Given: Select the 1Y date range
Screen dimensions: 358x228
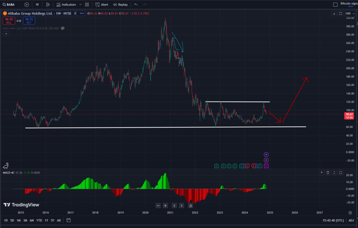Looking at the screenshot, I should pyautogui.click(x=46, y=220).
